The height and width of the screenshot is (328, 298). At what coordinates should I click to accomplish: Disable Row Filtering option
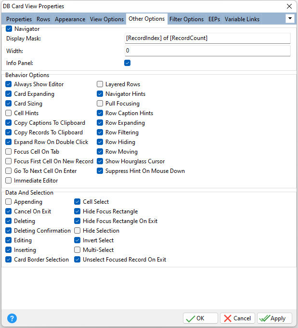pos(100,132)
